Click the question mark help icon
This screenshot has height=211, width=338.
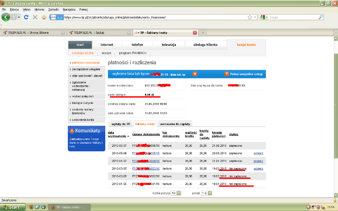(x=226, y=74)
